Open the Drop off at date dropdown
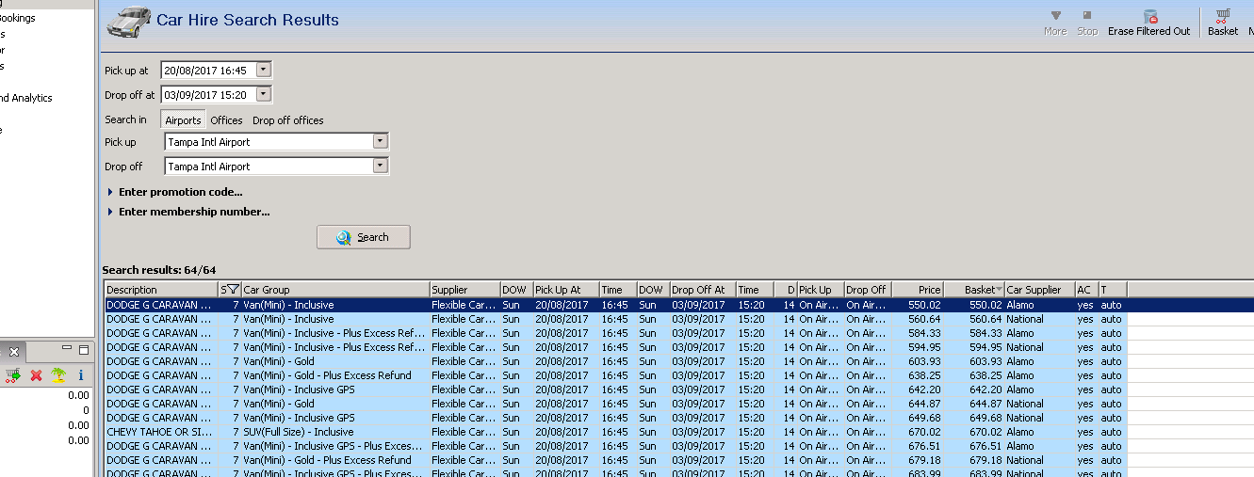The width and height of the screenshot is (1254, 477). (x=263, y=94)
